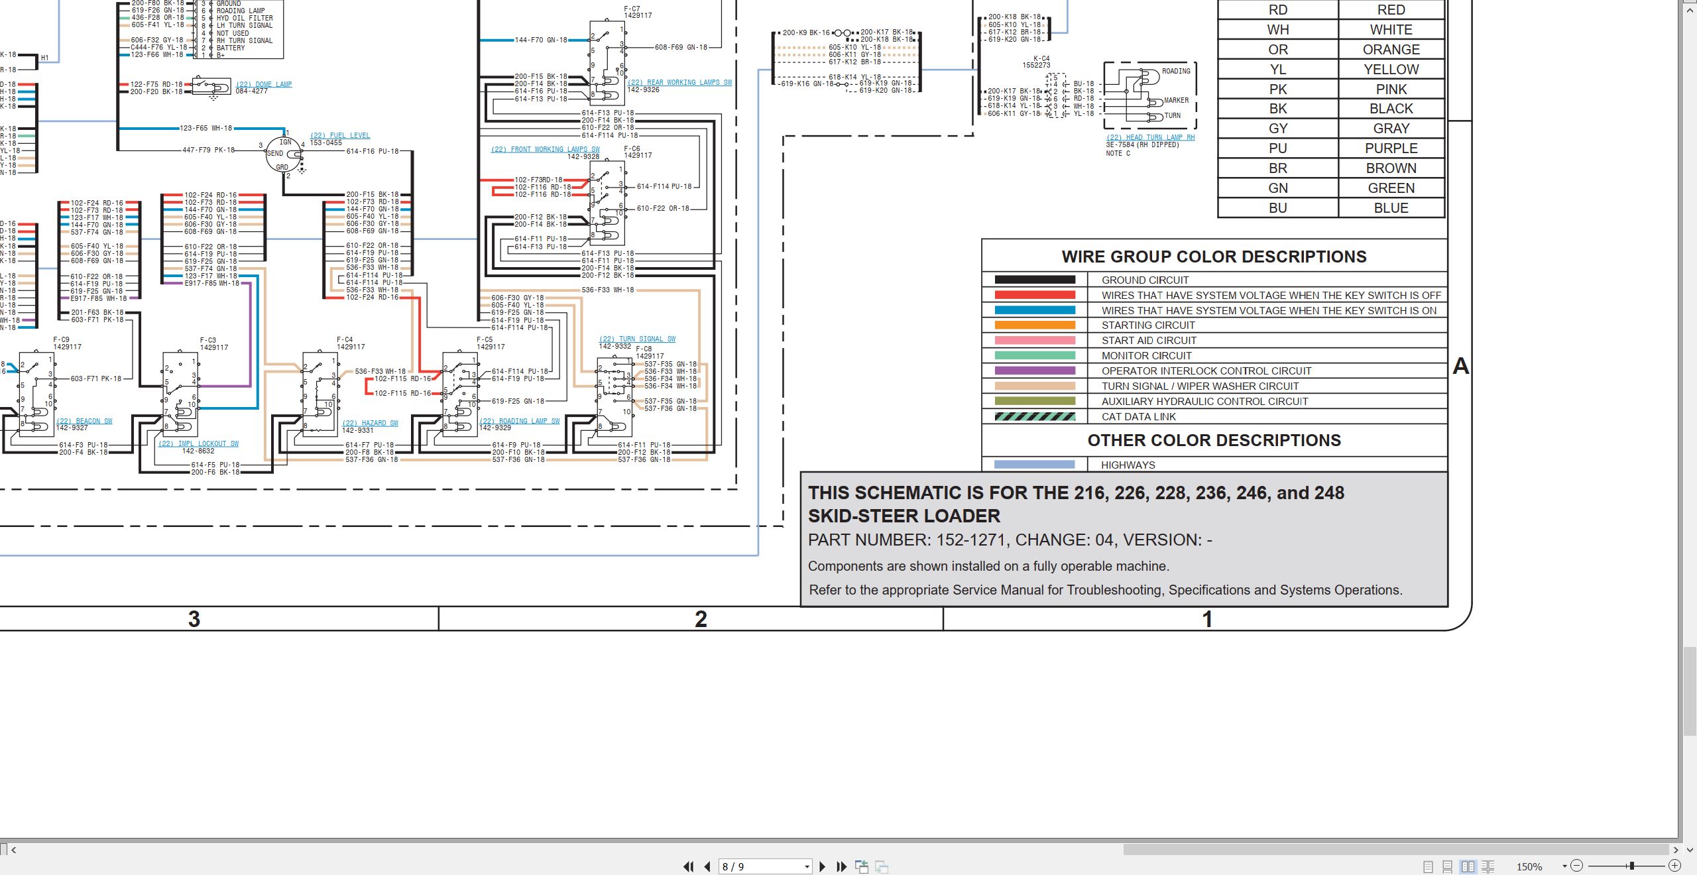Switch to continuous page view
This screenshot has width=1697, height=875.
click(1448, 866)
